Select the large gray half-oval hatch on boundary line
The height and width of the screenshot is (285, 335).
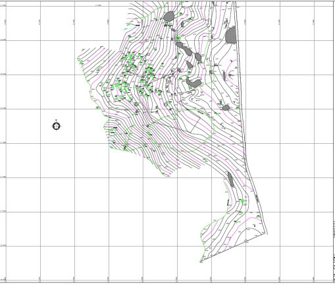[231, 35]
